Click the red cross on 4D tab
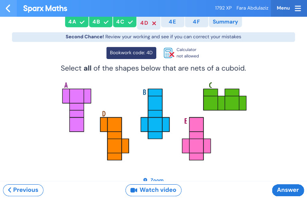Image resolution: width=307 pixels, height=199 pixels. [154, 23]
